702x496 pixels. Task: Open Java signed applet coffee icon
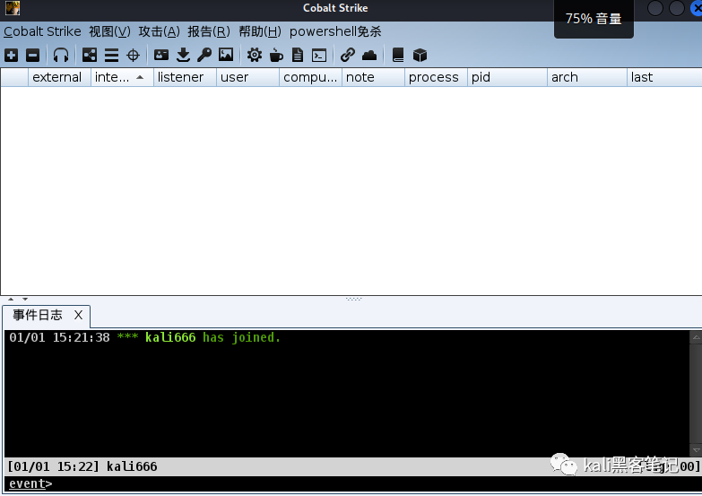click(x=276, y=55)
